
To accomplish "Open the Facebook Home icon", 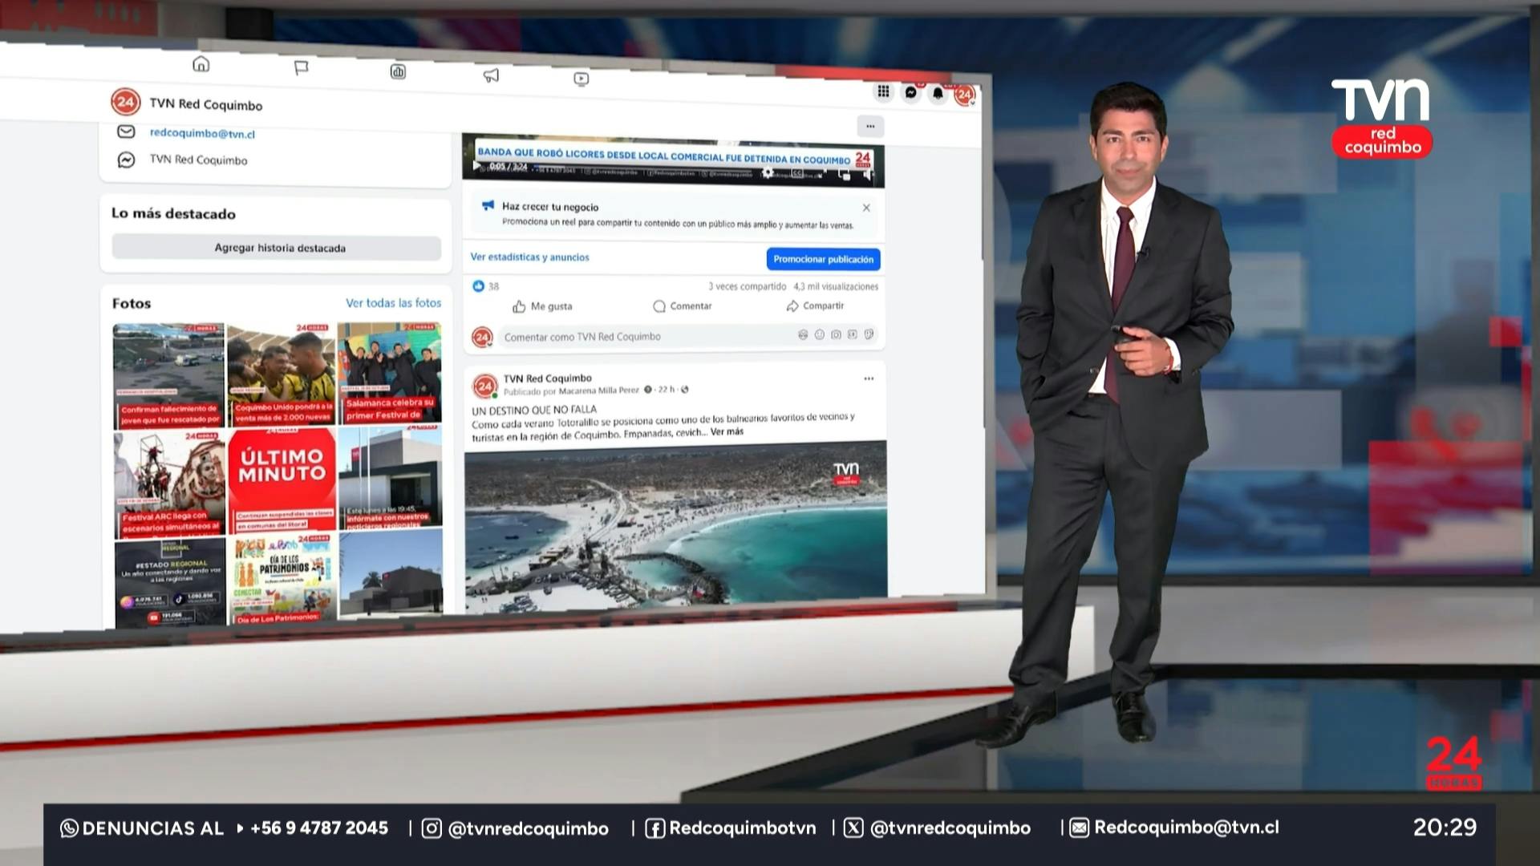I will (x=201, y=64).
